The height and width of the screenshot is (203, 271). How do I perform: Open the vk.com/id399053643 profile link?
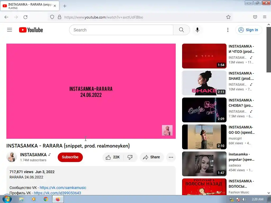(x=57, y=193)
